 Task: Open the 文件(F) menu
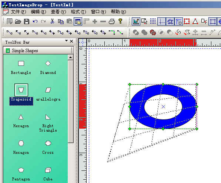coord(19,12)
